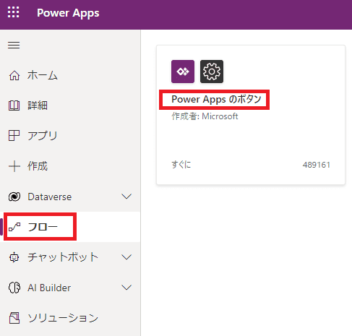The image size is (352, 336).
Task: Click the Dataverse swirl icon
Action: 14,197
